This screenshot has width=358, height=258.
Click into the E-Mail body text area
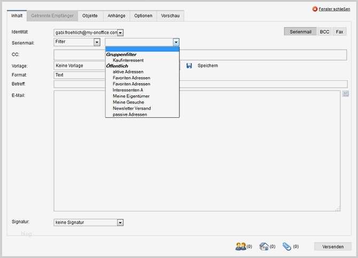tap(197, 151)
